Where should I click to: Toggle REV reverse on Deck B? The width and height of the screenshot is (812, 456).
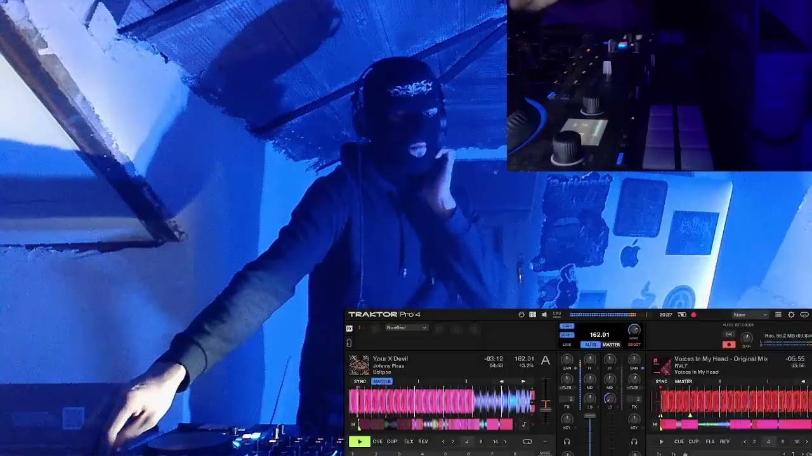(724, 441)
